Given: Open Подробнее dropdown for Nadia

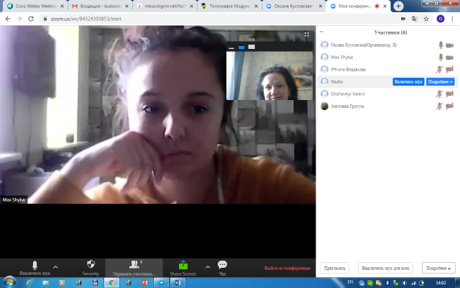Looking at the screenshot, I should click(440, 81).
